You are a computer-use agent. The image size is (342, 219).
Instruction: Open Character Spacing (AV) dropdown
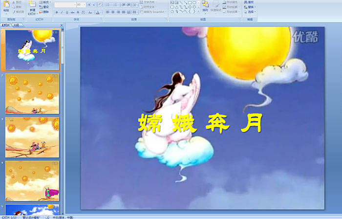[x=84, y=12]
